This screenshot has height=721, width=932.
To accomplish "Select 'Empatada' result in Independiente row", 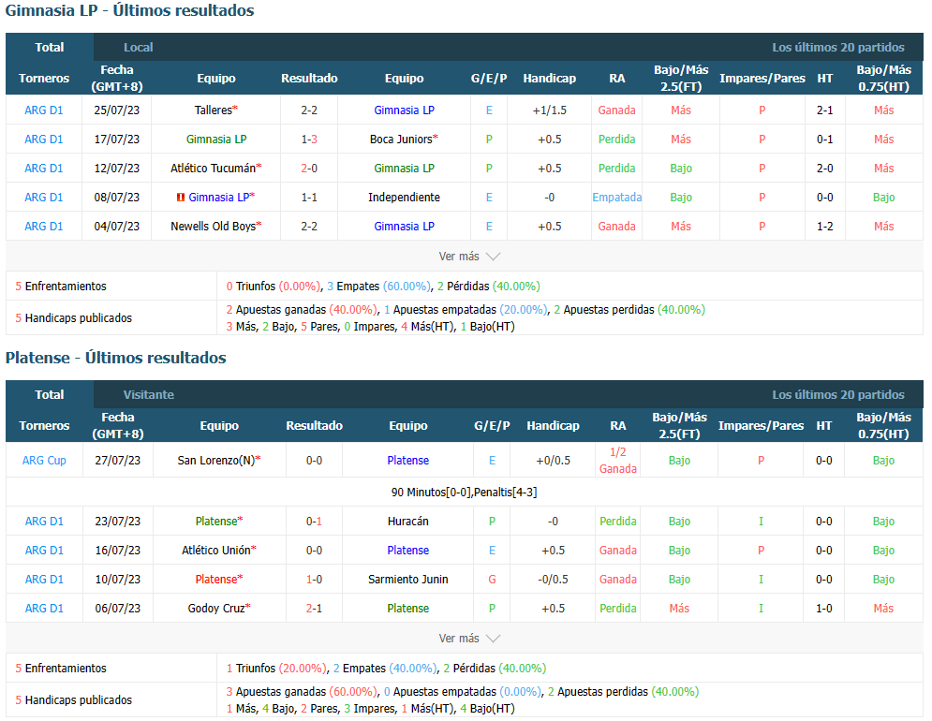I will point(617,198).
